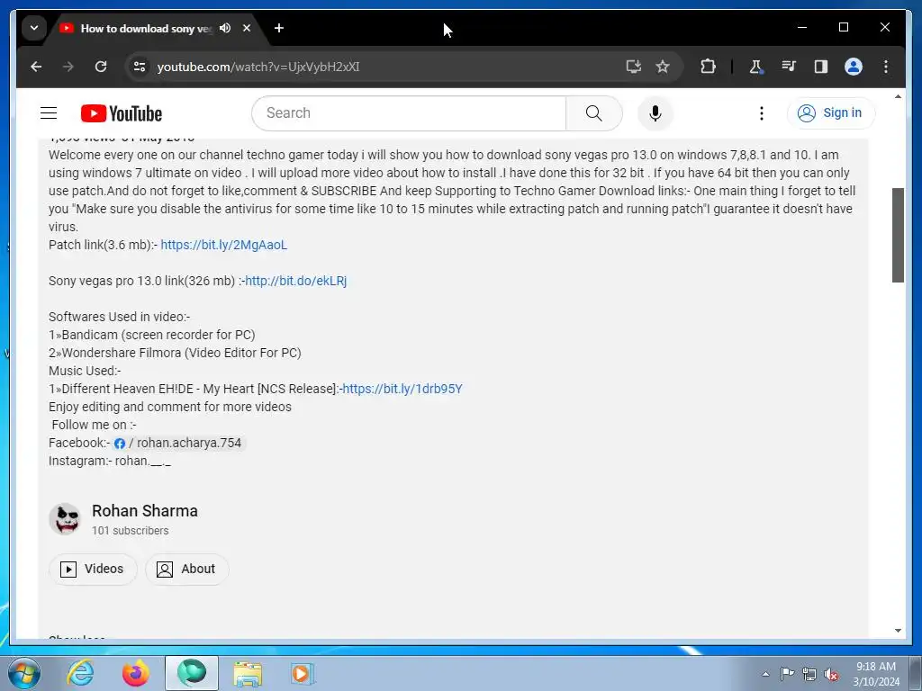Viewport: 922px width, 691px height.
Task: Click the browser forward arrow
Action: 68,67
